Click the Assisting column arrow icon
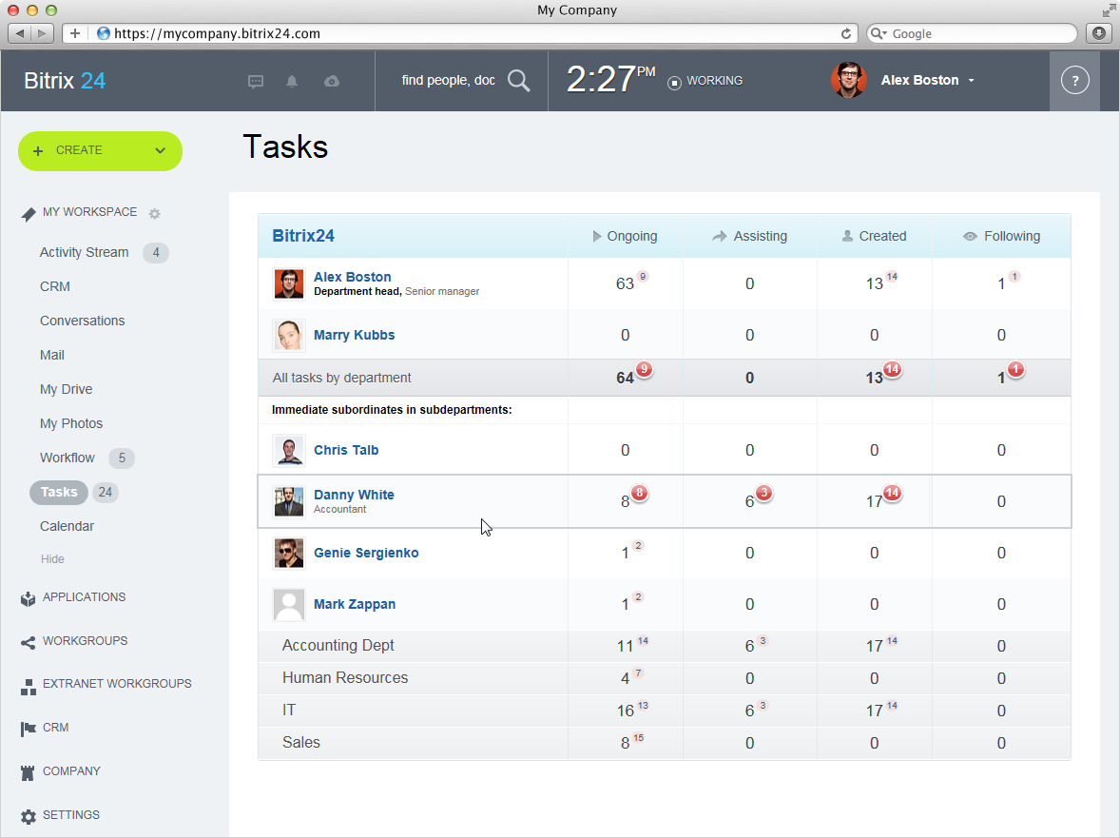 pos(720,237)
